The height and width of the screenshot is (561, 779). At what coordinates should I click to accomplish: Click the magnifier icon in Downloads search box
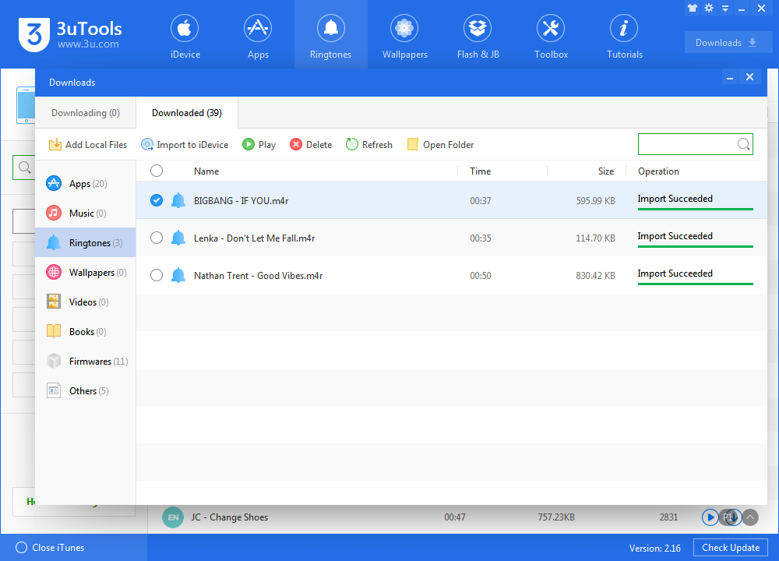743,144
